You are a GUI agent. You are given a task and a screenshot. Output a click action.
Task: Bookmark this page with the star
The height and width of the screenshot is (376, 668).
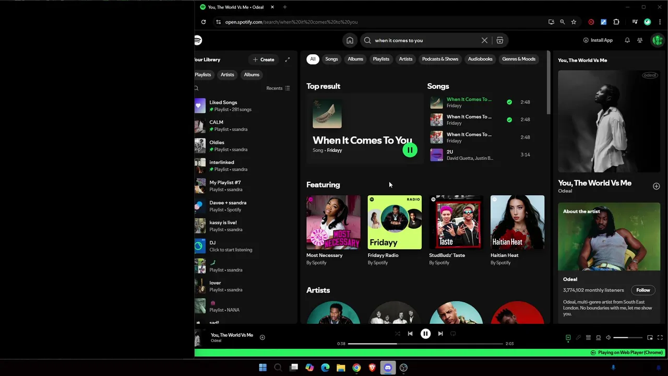click(x=574, y=22)
